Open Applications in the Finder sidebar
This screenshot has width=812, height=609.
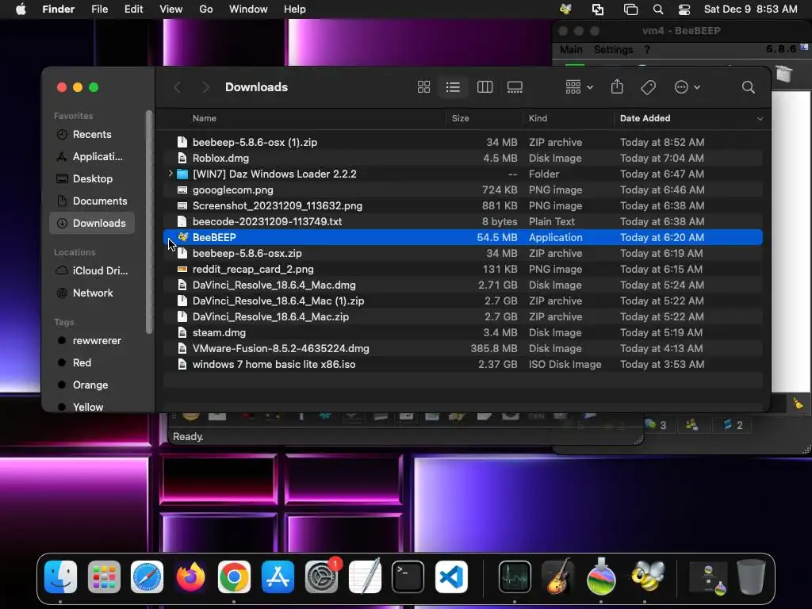coord(92,156)
